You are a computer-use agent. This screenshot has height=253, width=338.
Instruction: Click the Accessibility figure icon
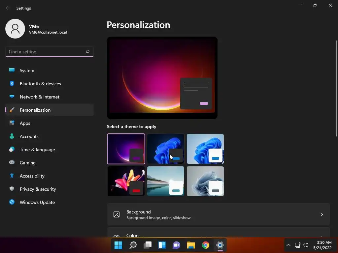click(12, 176)
